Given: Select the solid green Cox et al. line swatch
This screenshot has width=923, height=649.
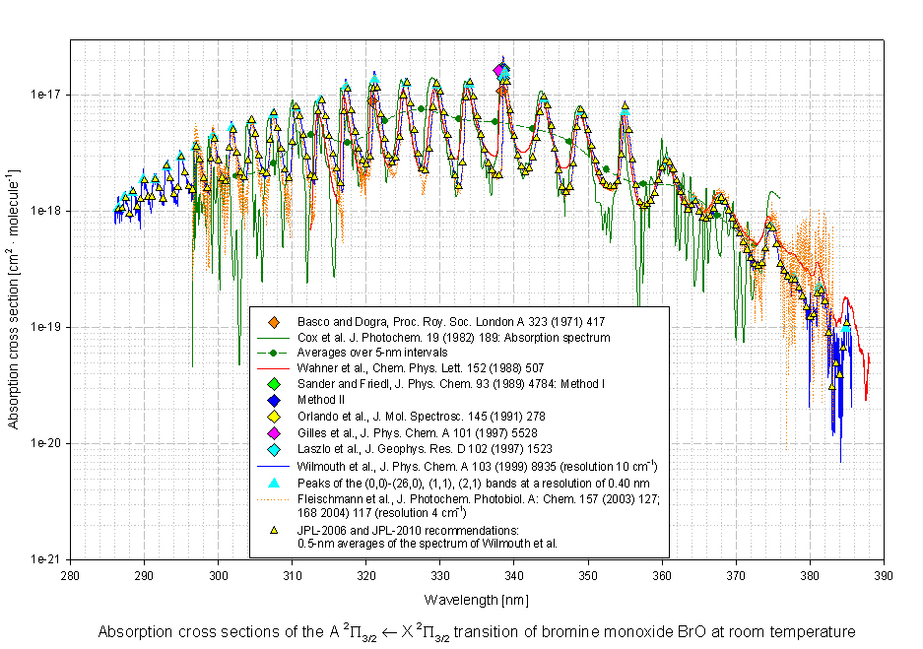Looking at the screenshot, I should (x=274, y=337).
